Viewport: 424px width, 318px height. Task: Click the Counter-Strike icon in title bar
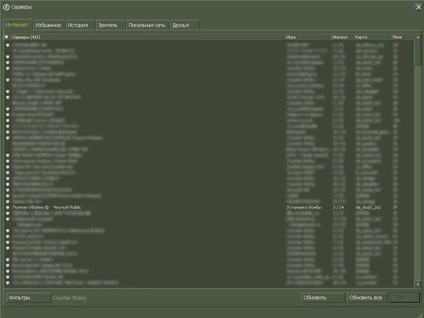6,7
